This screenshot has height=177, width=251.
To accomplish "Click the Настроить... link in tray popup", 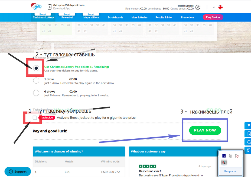I will (230, 171).
